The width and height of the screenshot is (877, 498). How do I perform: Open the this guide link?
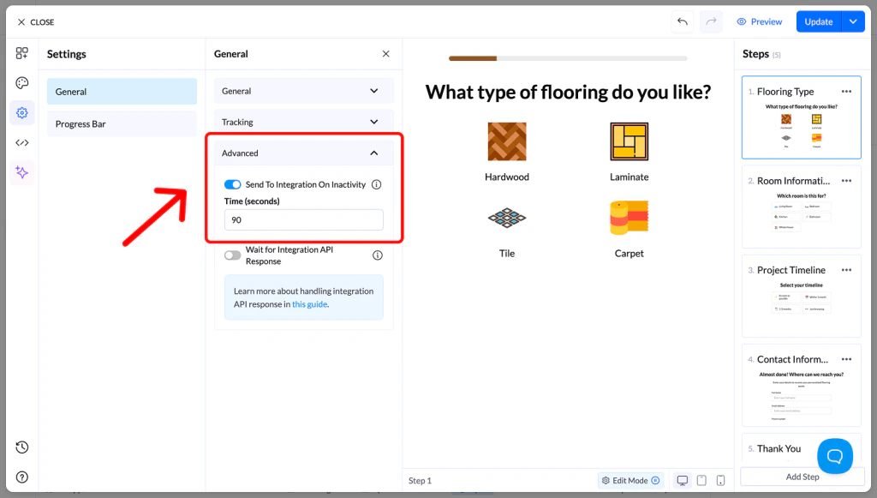pyautogui.click(x=309, y=304)
